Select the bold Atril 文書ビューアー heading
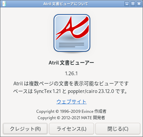The height and width of the screenshot is (137, 143). pos(71,63)
